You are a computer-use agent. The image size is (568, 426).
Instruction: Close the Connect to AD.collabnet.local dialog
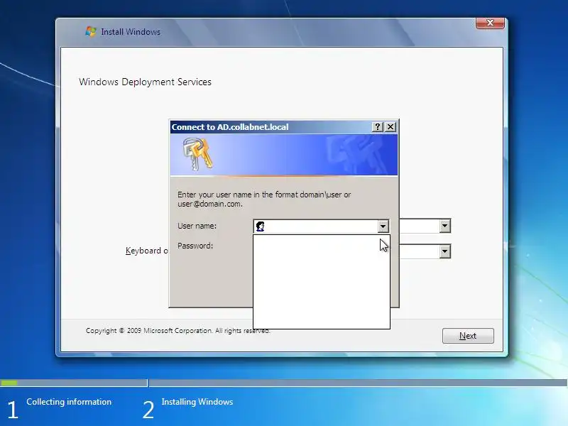click(390, 127)
